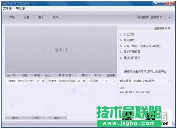Click the 删除 button
Screen dimensions: 177x129
(36, 118)
